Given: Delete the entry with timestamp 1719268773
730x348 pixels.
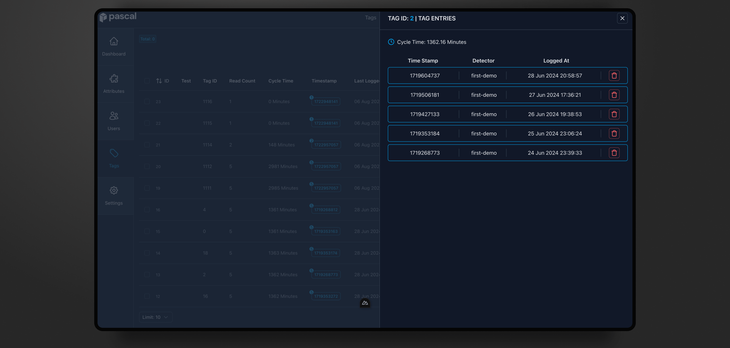Looking at the screenshot, I should coord(614,153).
